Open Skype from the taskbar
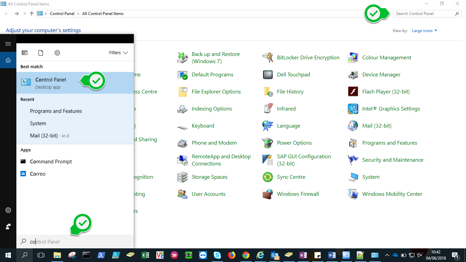 pos(217,255)
